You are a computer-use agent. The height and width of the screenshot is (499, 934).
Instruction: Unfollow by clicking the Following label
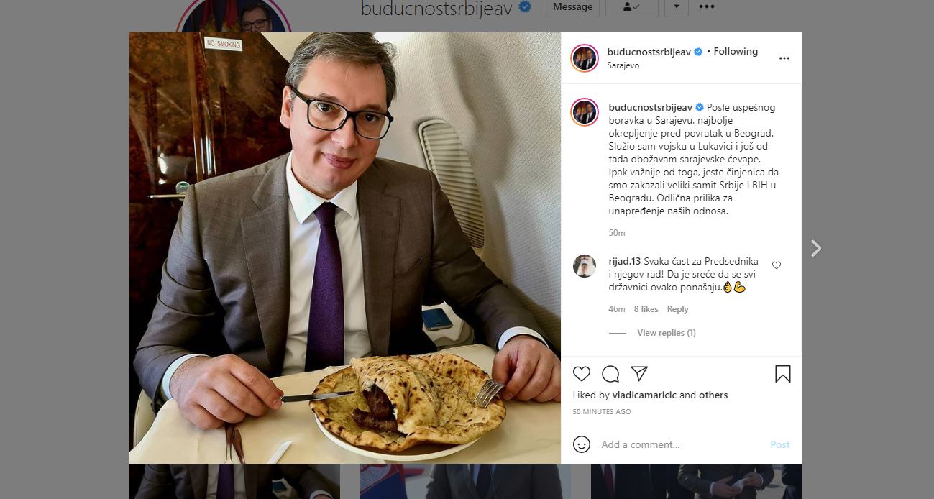[x=736, y=51]
